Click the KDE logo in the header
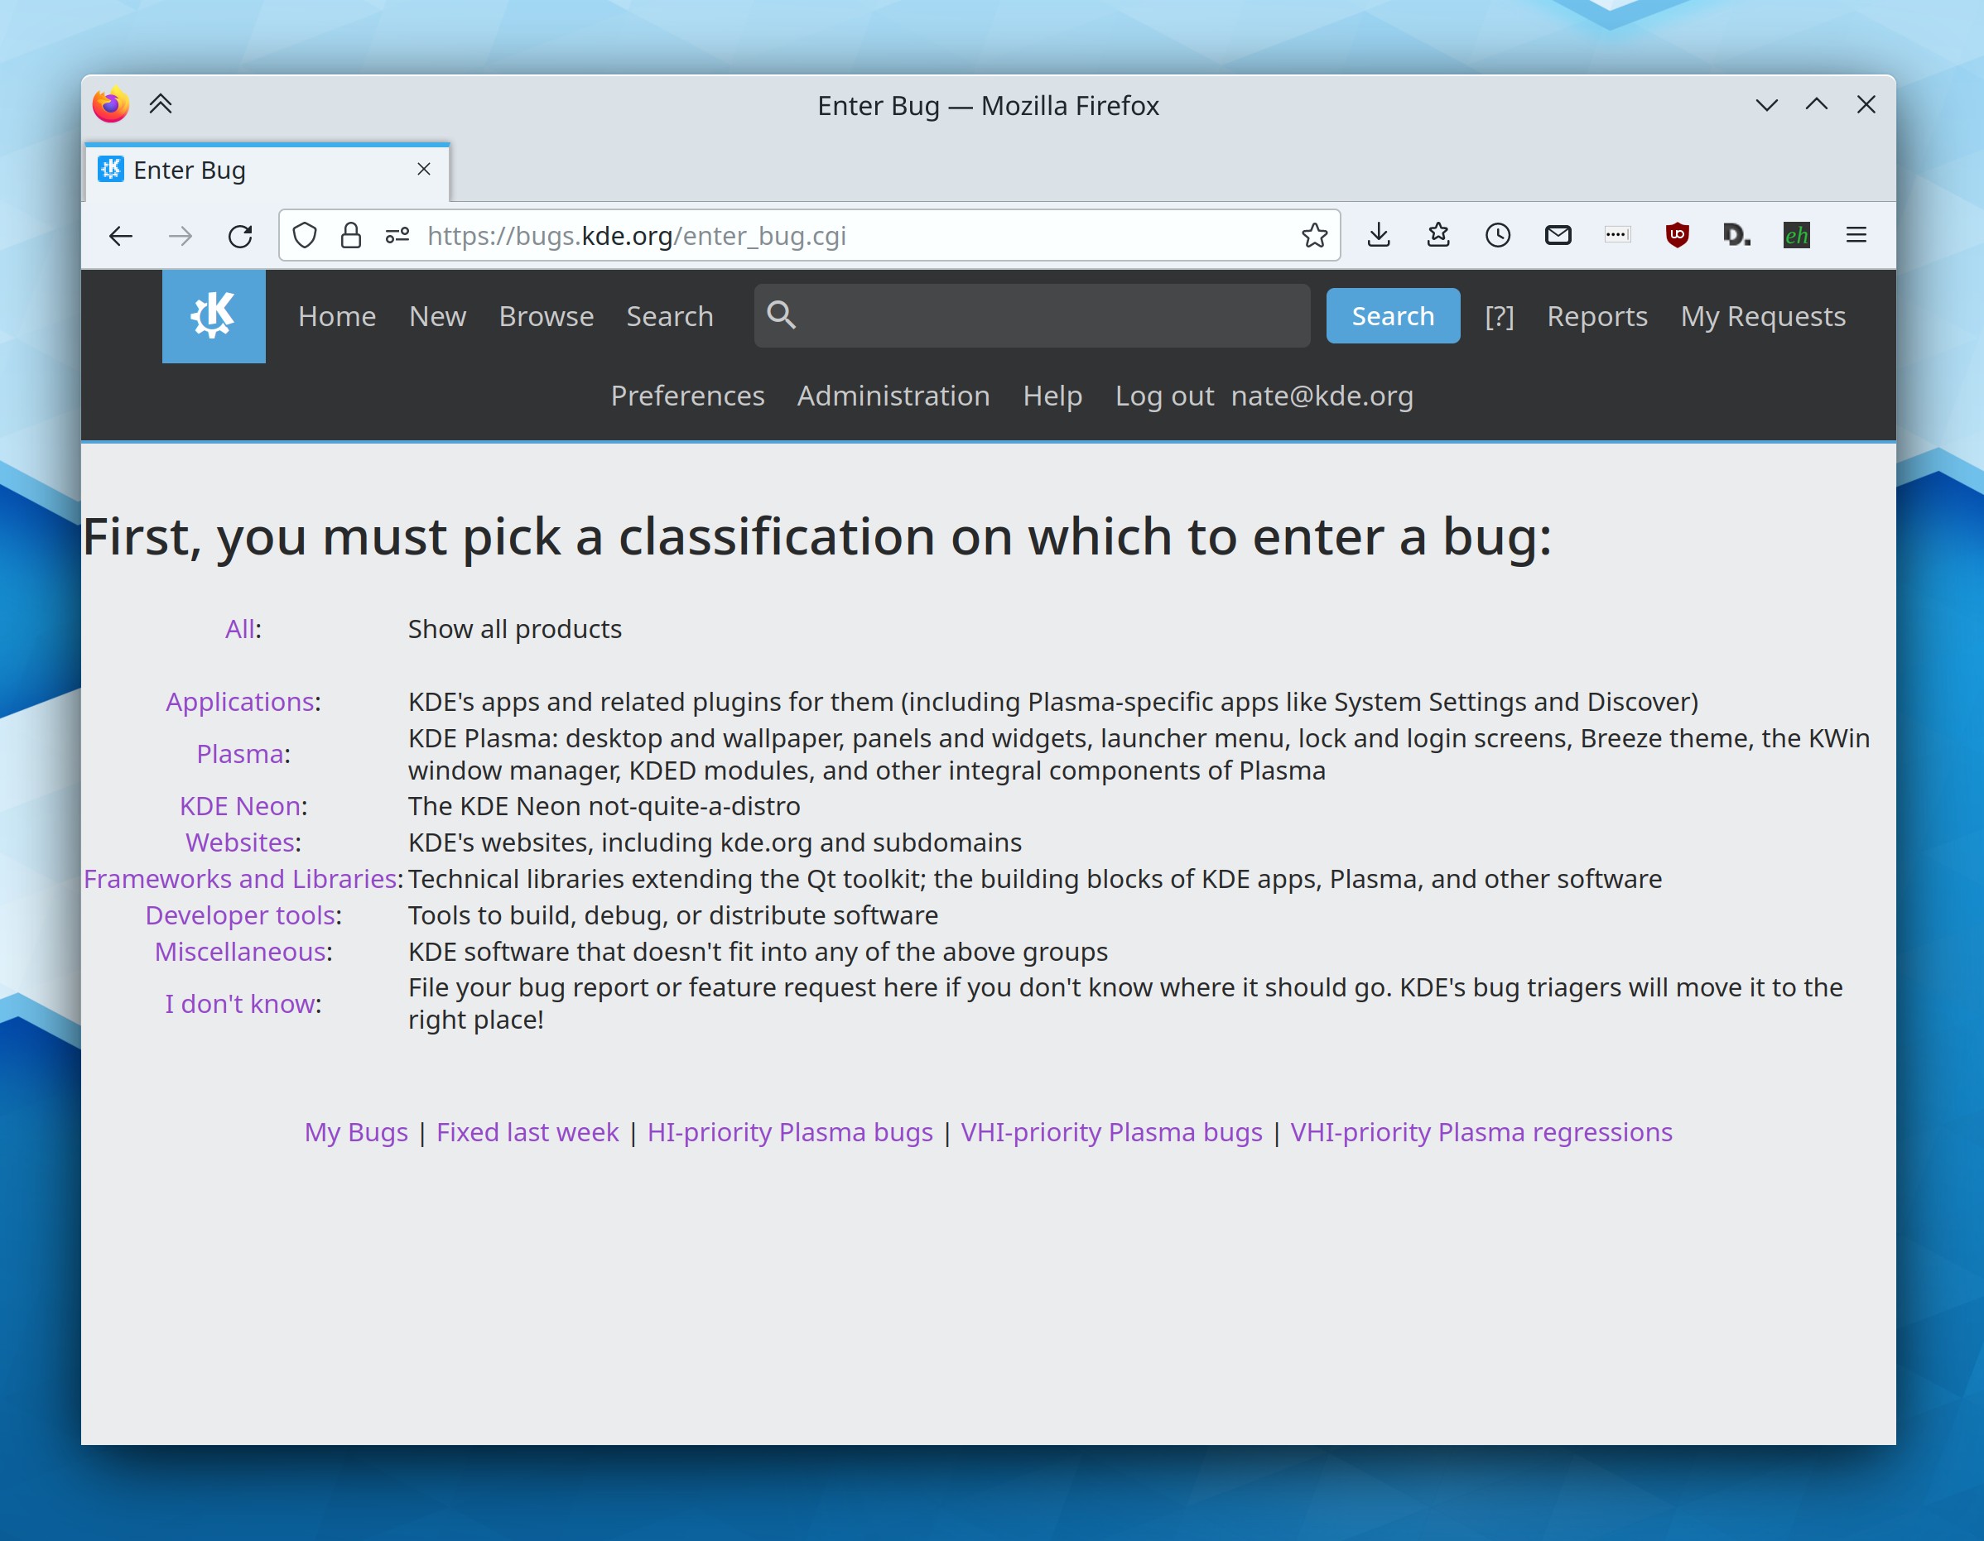This screenshot has height=1541, width=1984. point(214,316)
